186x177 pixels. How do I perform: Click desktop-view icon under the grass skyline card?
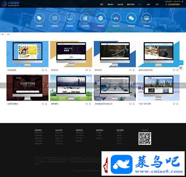pos(86,104)
